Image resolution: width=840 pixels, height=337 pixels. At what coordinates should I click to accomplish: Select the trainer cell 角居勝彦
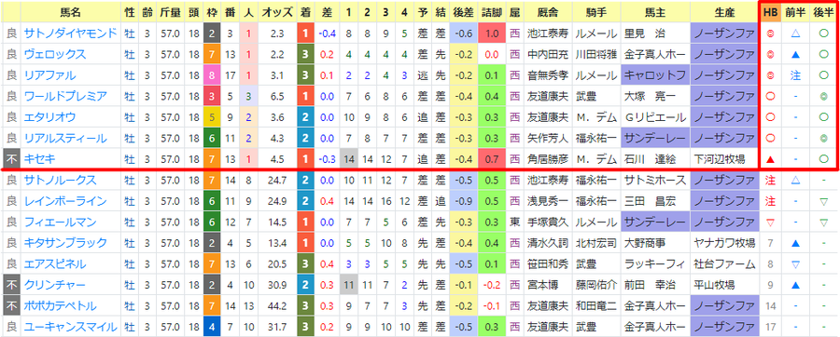point(547,159)
